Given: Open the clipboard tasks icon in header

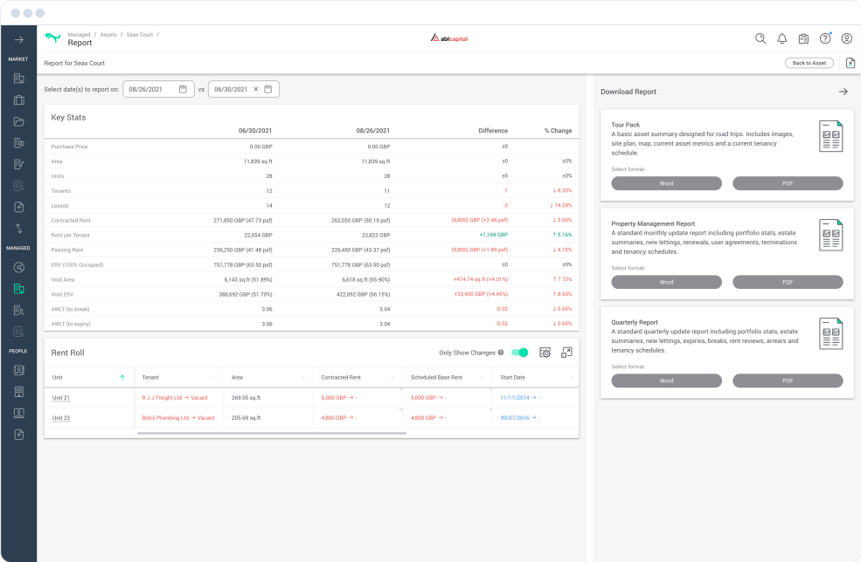Looking at the screenshot, I should pos(803,38).
